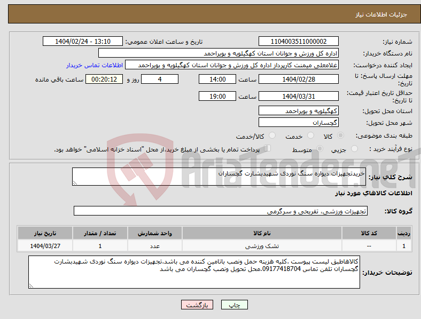Click the response deadline date 1404/02/28
The height and width of the screenshot is (319, 421).
[x=298, y=79]
